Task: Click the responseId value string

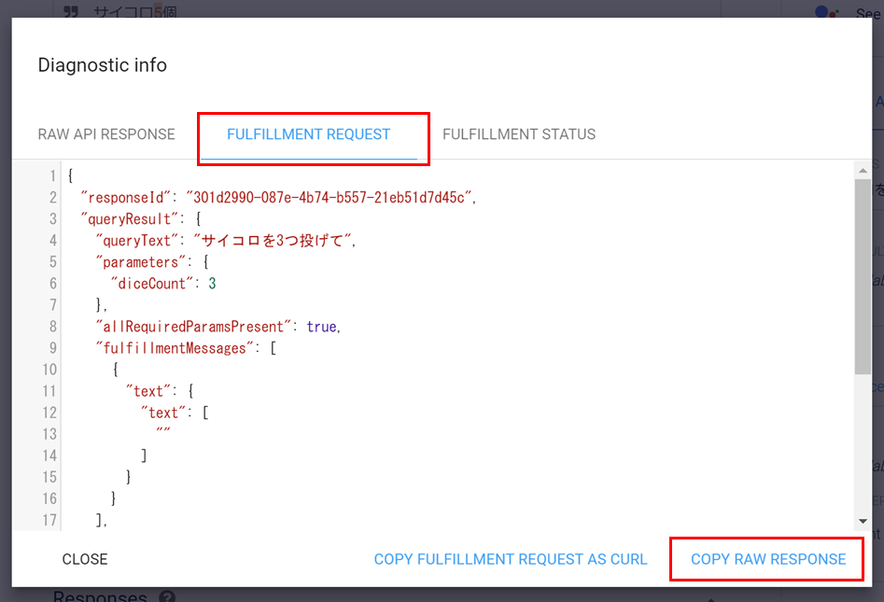Action: 329,198
